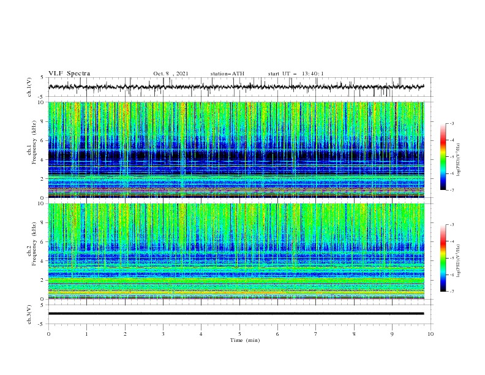485x375 pixels.
Task: Click the ch.2 'Frequency (kHz)' axis label
Action: point(34,244)
